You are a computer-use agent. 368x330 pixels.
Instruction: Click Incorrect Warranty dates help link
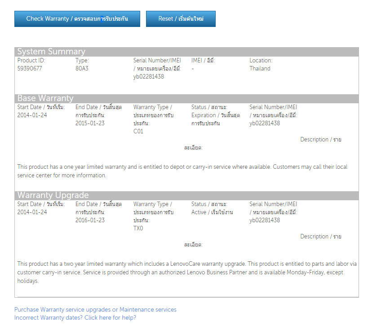pos(75,317)
